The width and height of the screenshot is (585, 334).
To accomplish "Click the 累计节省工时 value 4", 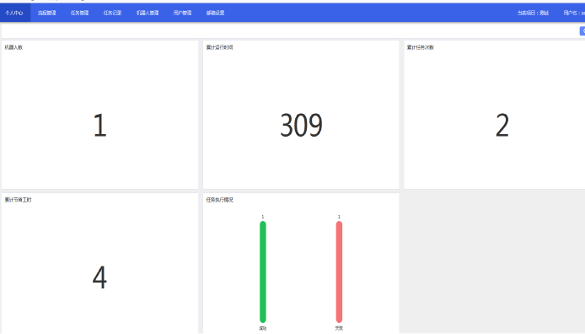I will (x=99, y=277).
